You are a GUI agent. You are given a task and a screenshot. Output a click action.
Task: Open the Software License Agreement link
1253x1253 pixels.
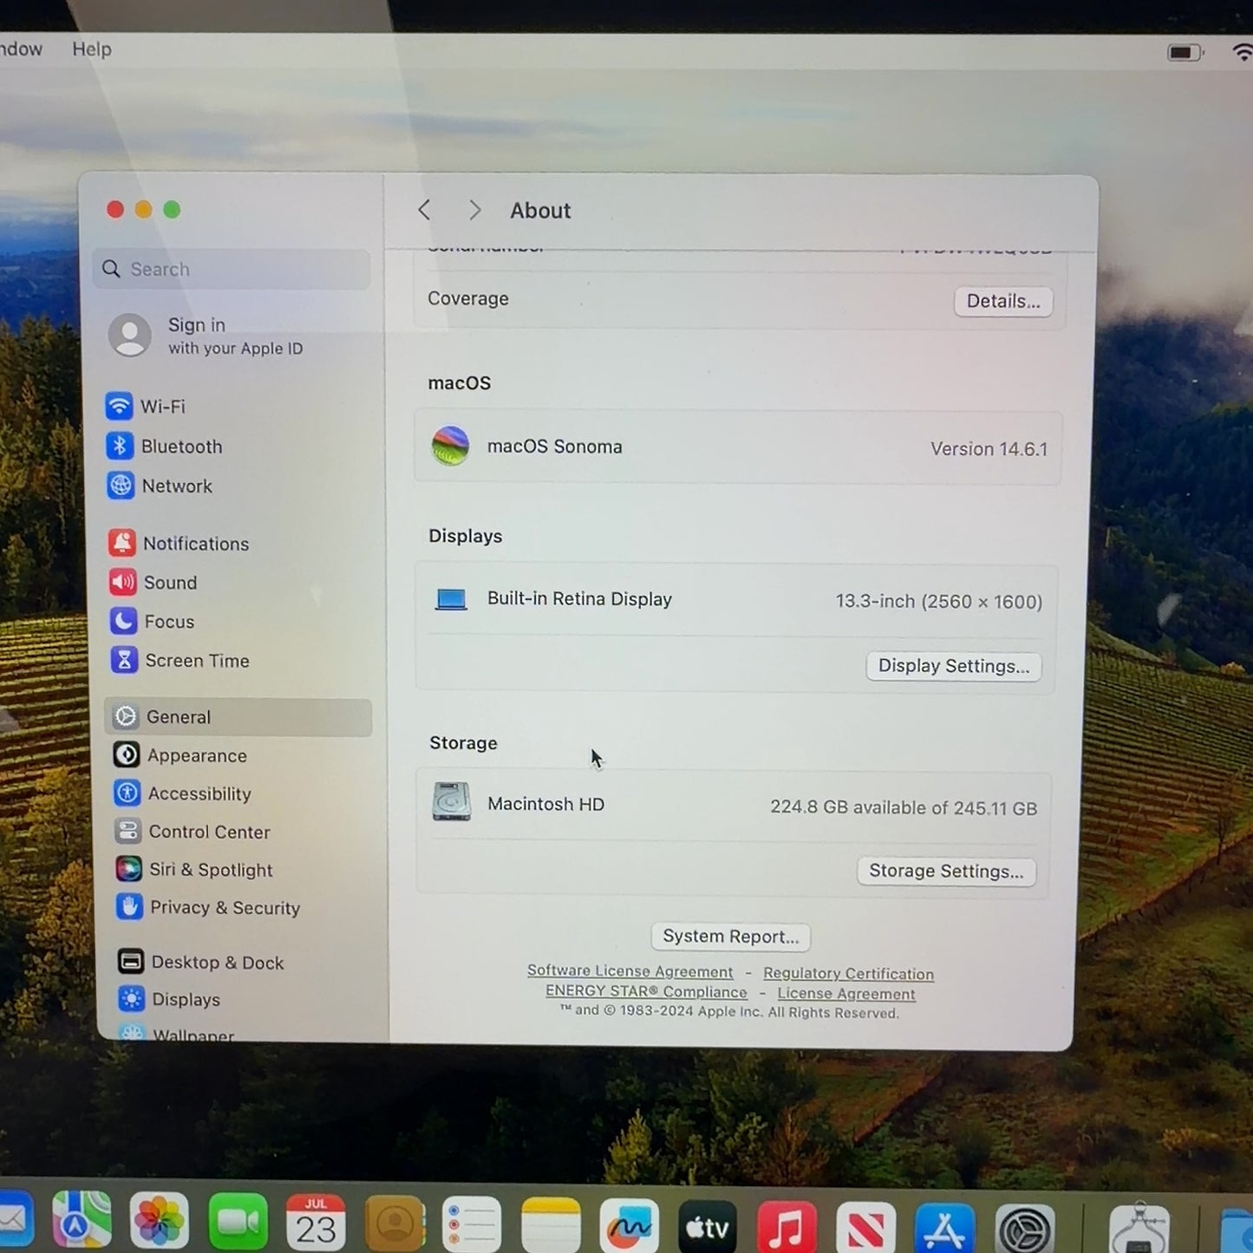(x=630, y=971)
